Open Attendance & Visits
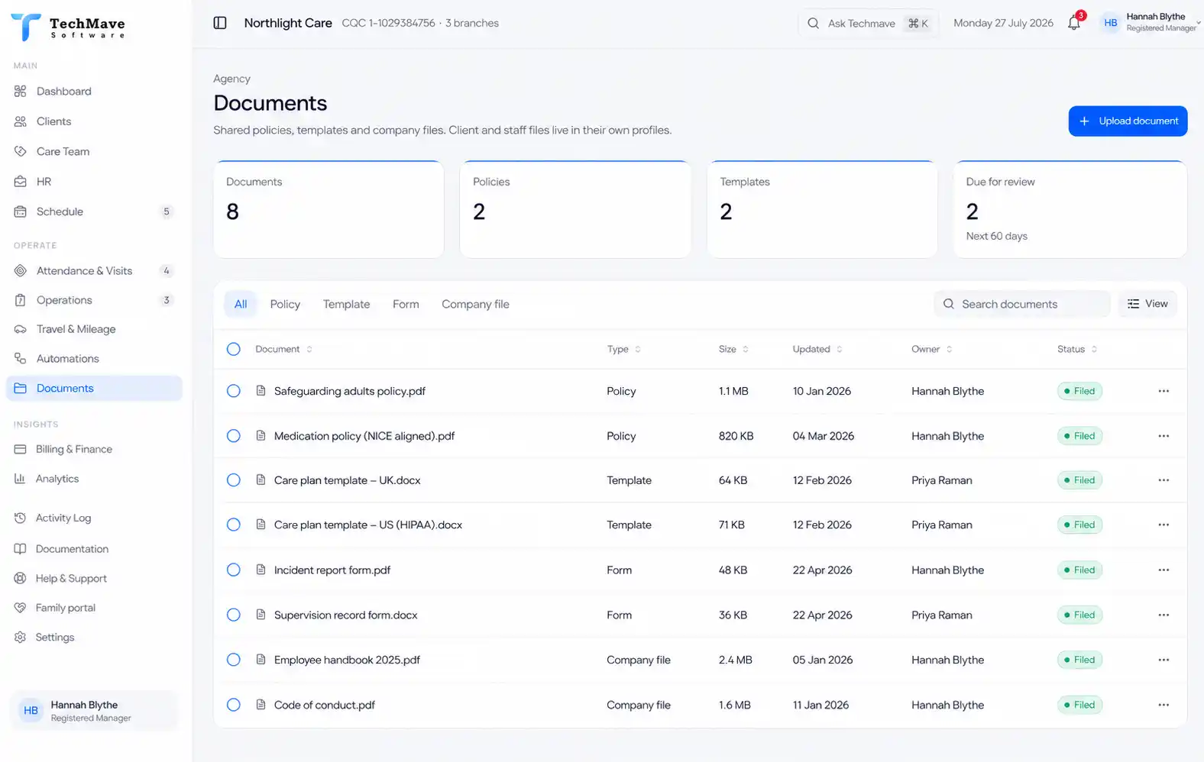1204x762 pixels. pyautogui.click(x=94, y=271)
